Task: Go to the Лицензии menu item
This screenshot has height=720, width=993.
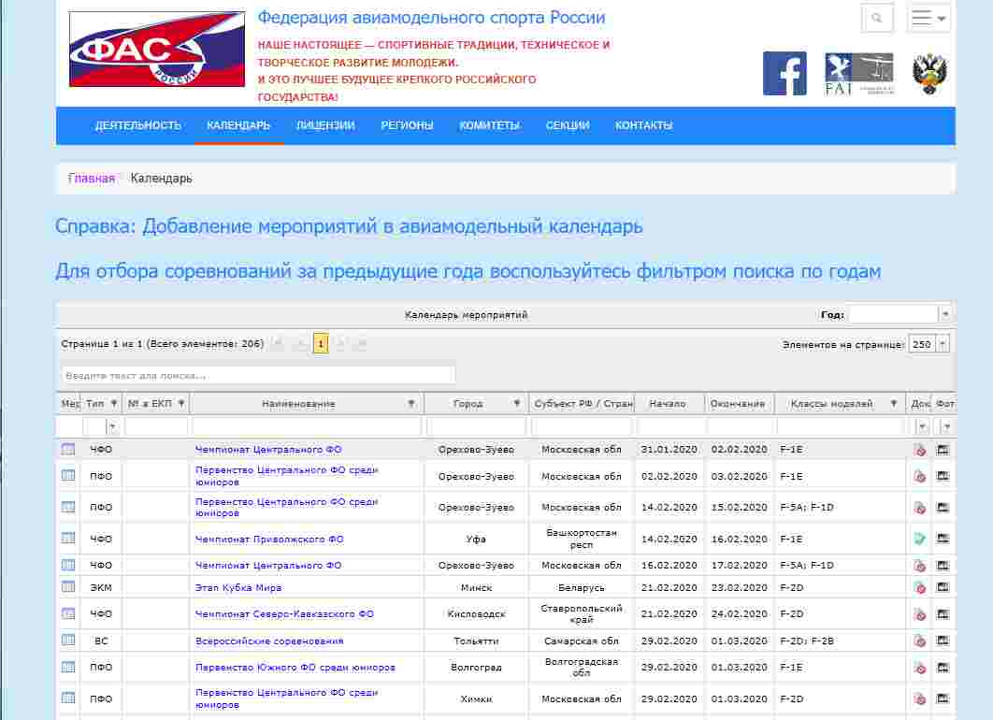Action: pos(325,125)
